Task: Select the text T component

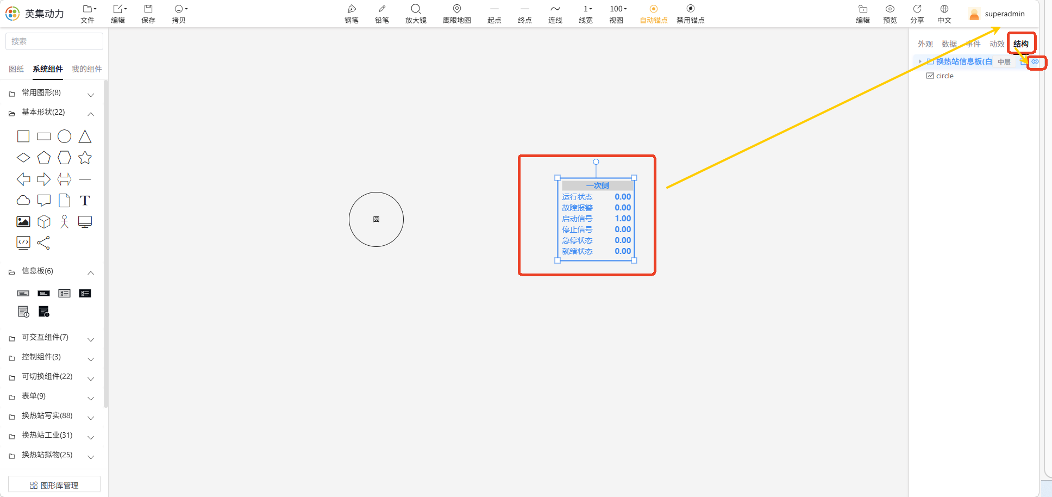Action: (85, 200)
